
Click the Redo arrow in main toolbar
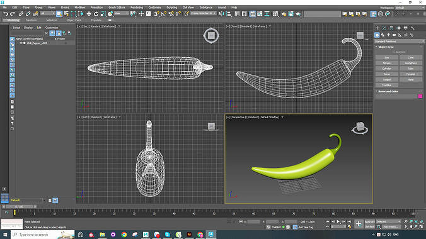[x=13, y=14]
